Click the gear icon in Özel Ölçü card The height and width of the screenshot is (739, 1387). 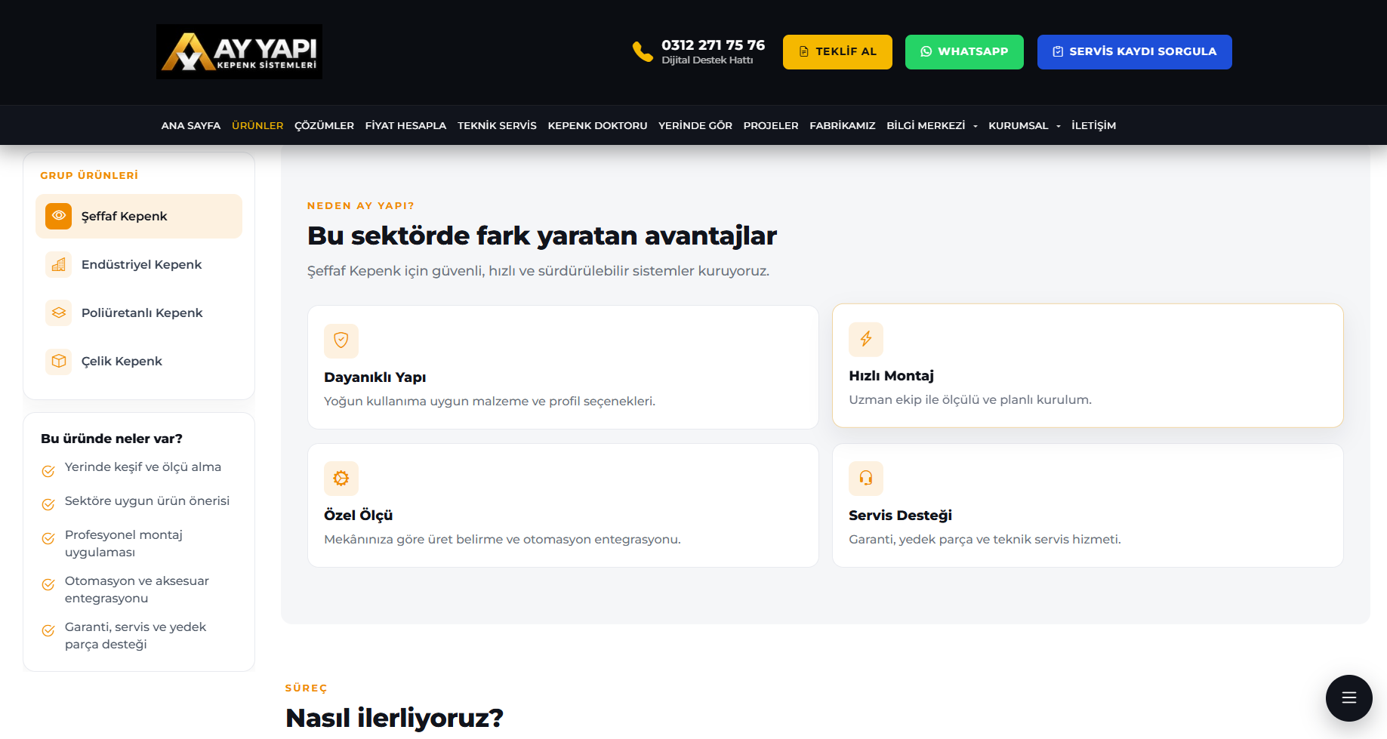[x=341, y=479]
